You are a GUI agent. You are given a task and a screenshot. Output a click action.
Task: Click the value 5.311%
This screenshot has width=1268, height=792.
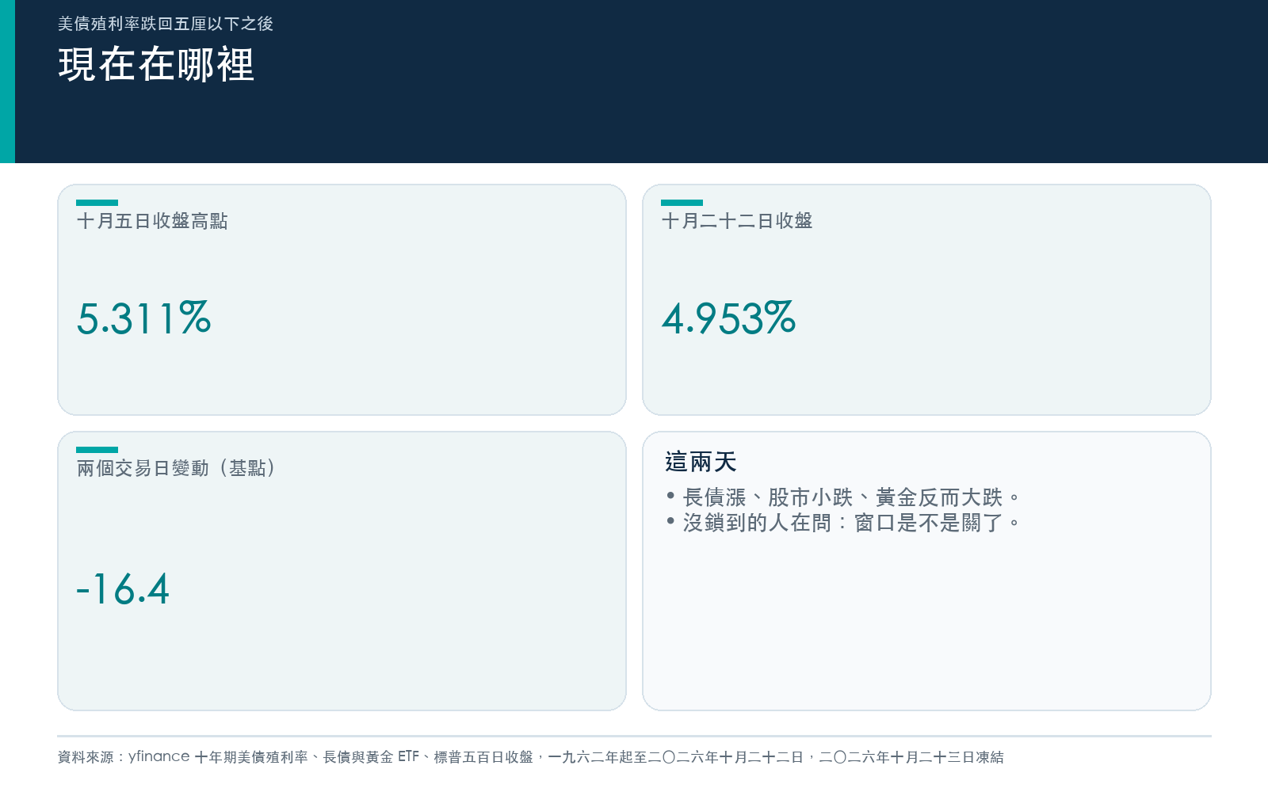pyautogui.click(x=143, y=318)
